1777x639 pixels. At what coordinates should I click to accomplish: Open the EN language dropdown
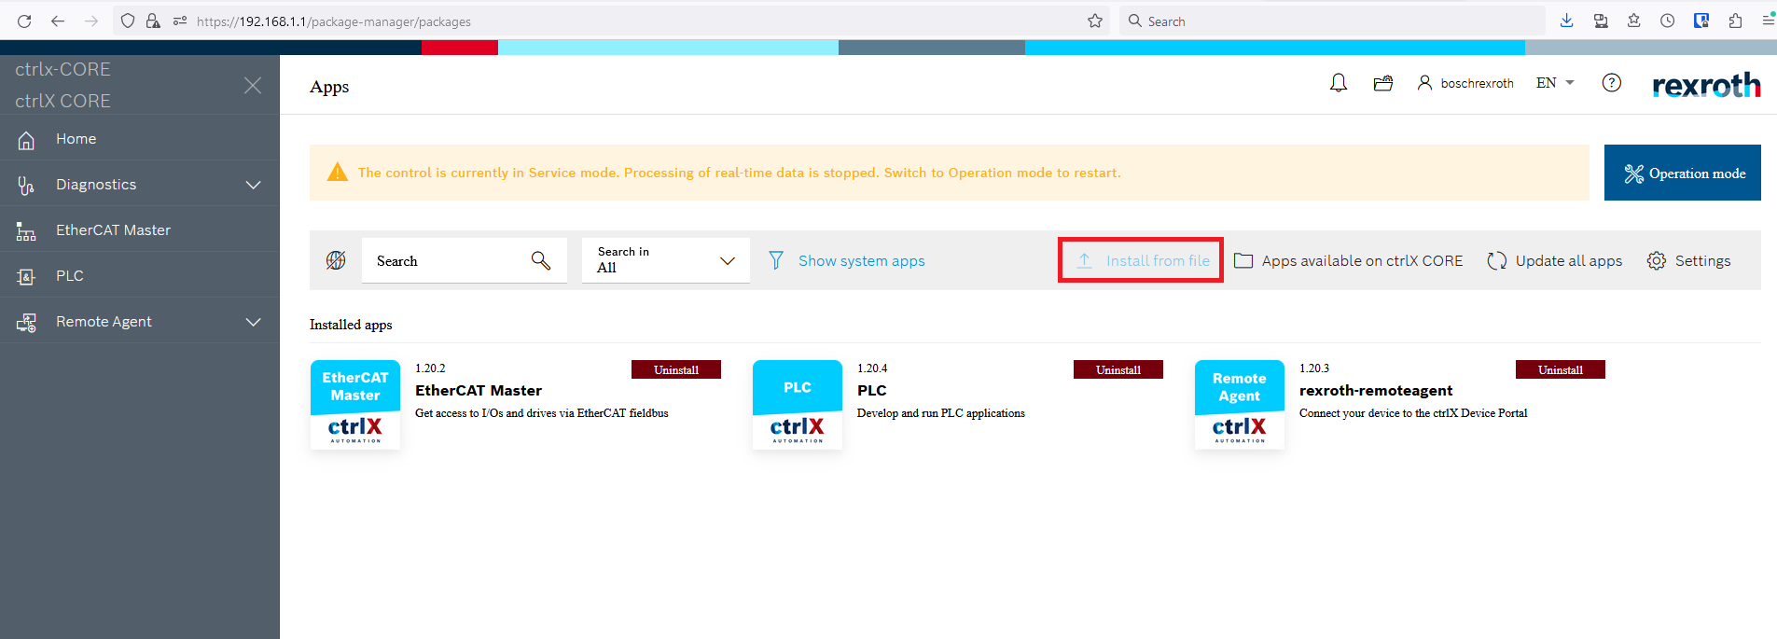pos(1555,83)
